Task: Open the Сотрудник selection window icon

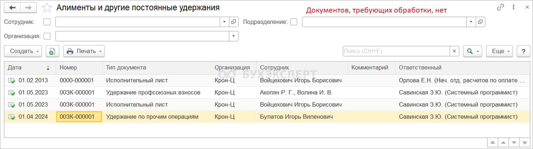Action: pos(234,22)
